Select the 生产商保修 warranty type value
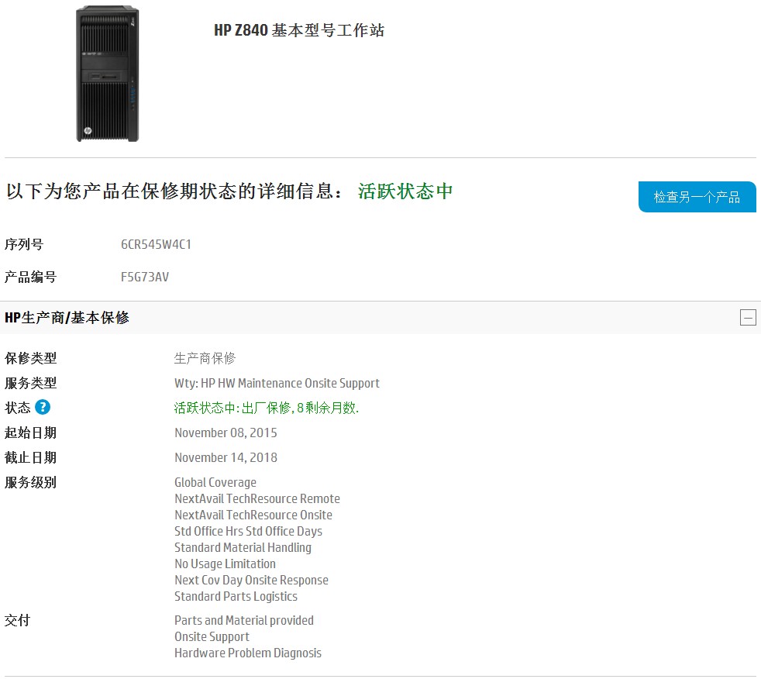Screen dimensions: 761x679 tap(205, 358)
